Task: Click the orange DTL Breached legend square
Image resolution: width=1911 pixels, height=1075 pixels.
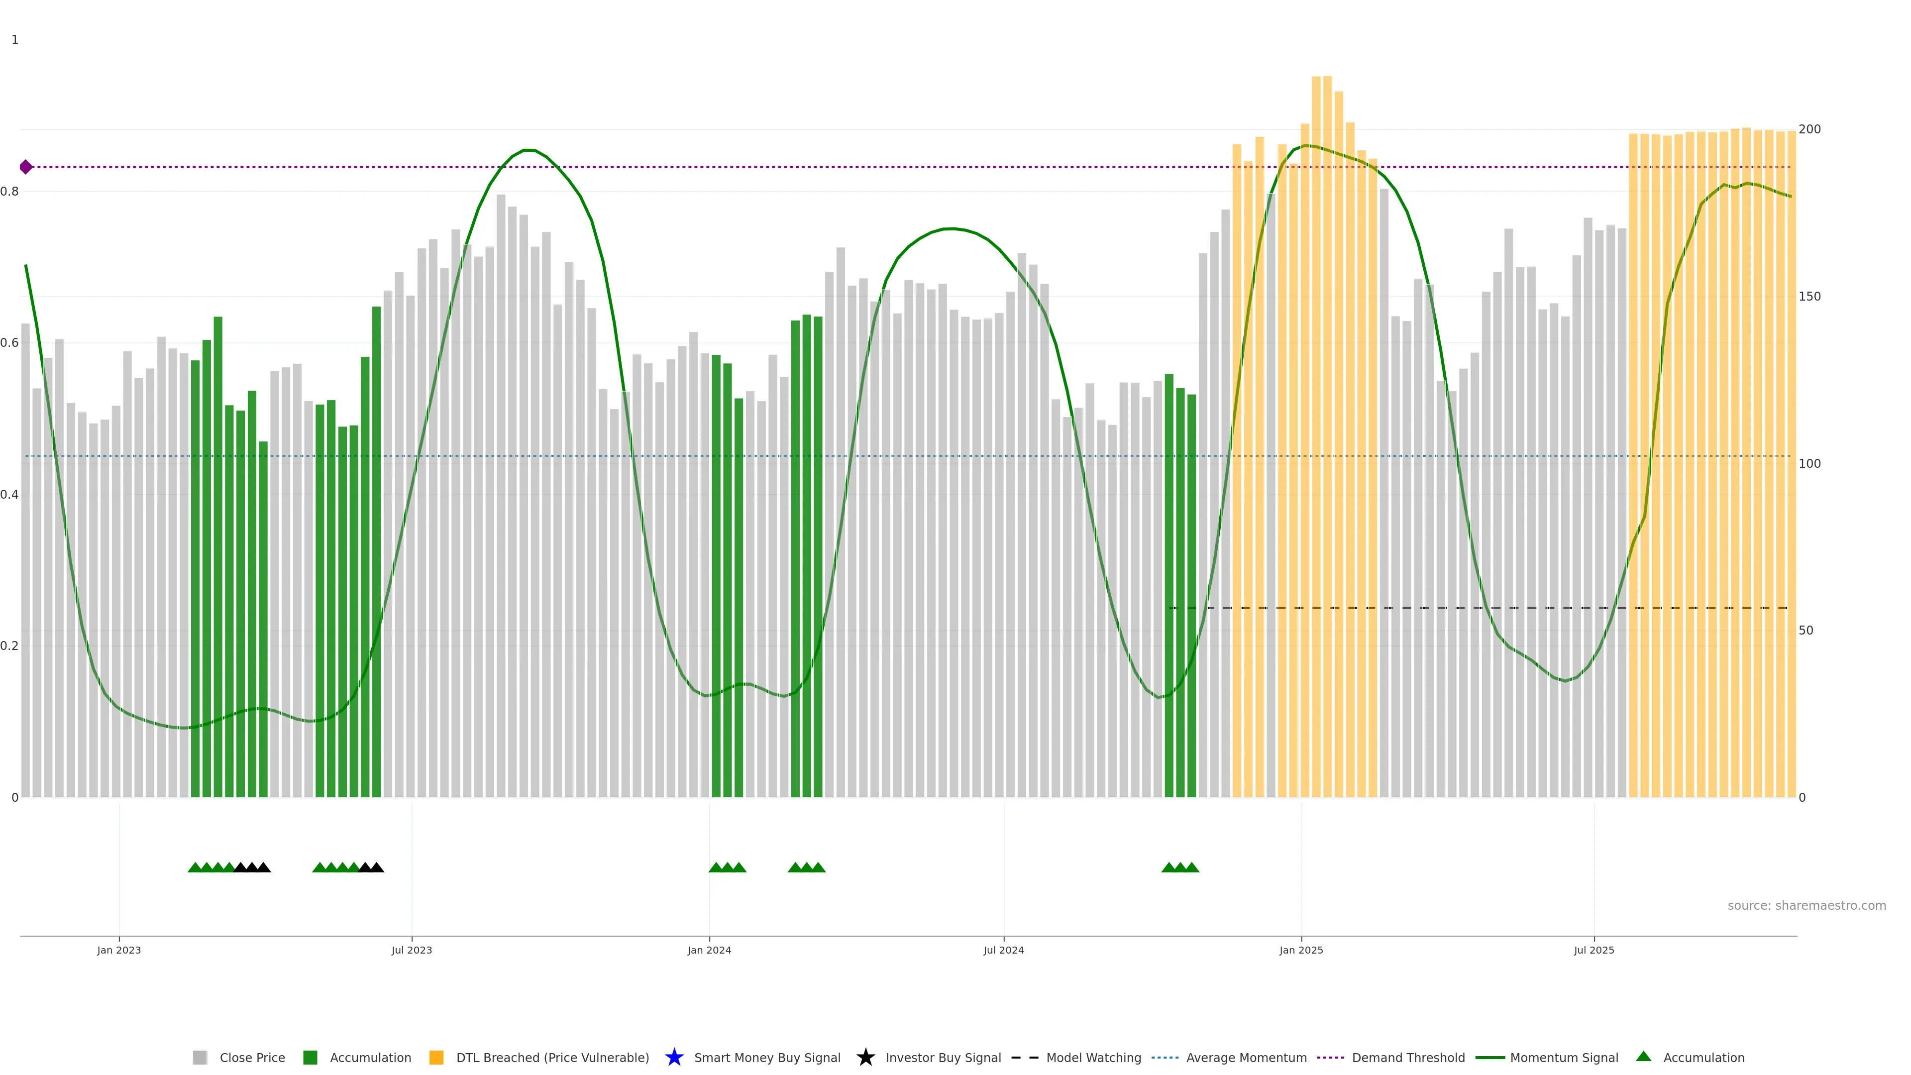Action: pyautogui.click(x=436, y=1057)
